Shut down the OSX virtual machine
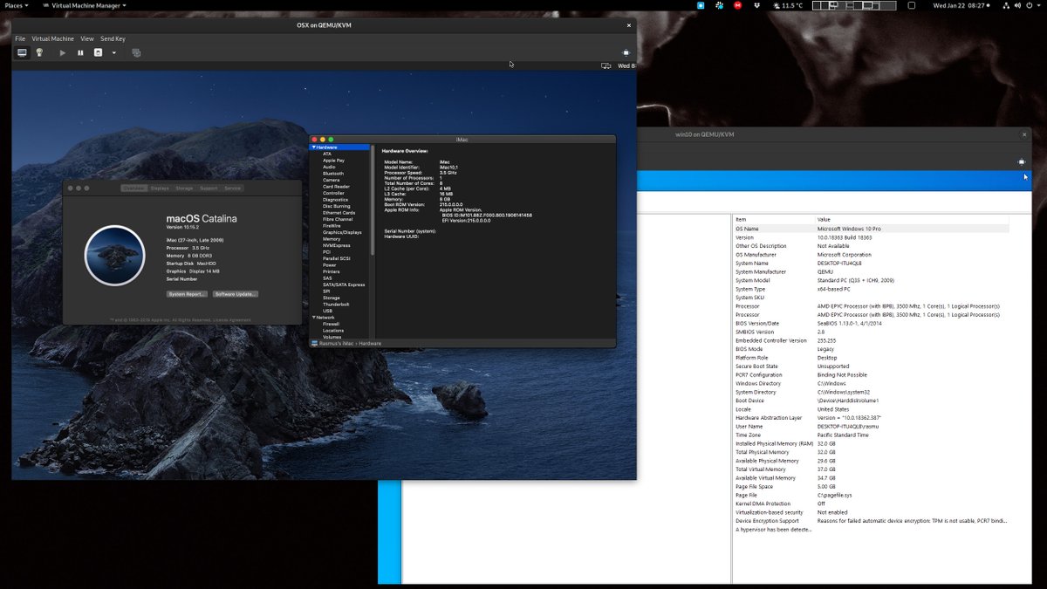This screenshot has height=589, width=1047. (x=99, y=52)
